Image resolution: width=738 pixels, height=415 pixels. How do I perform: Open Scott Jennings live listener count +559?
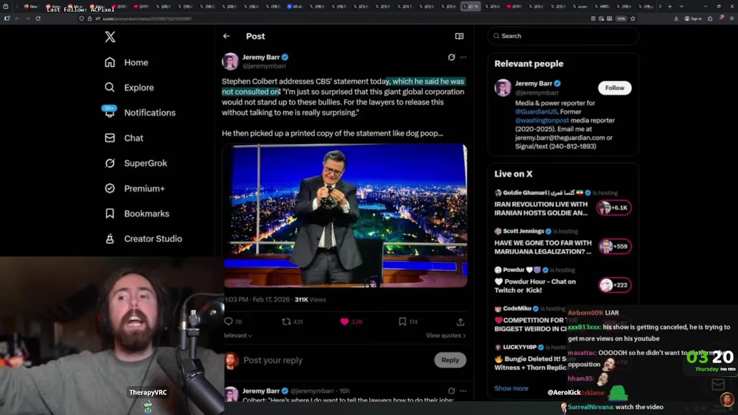[614, 246]
